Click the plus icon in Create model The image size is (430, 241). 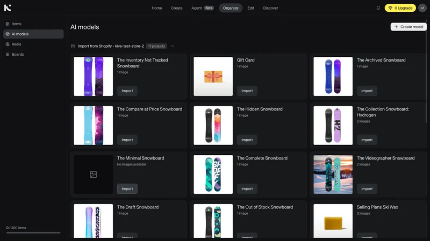coord(396,27)
